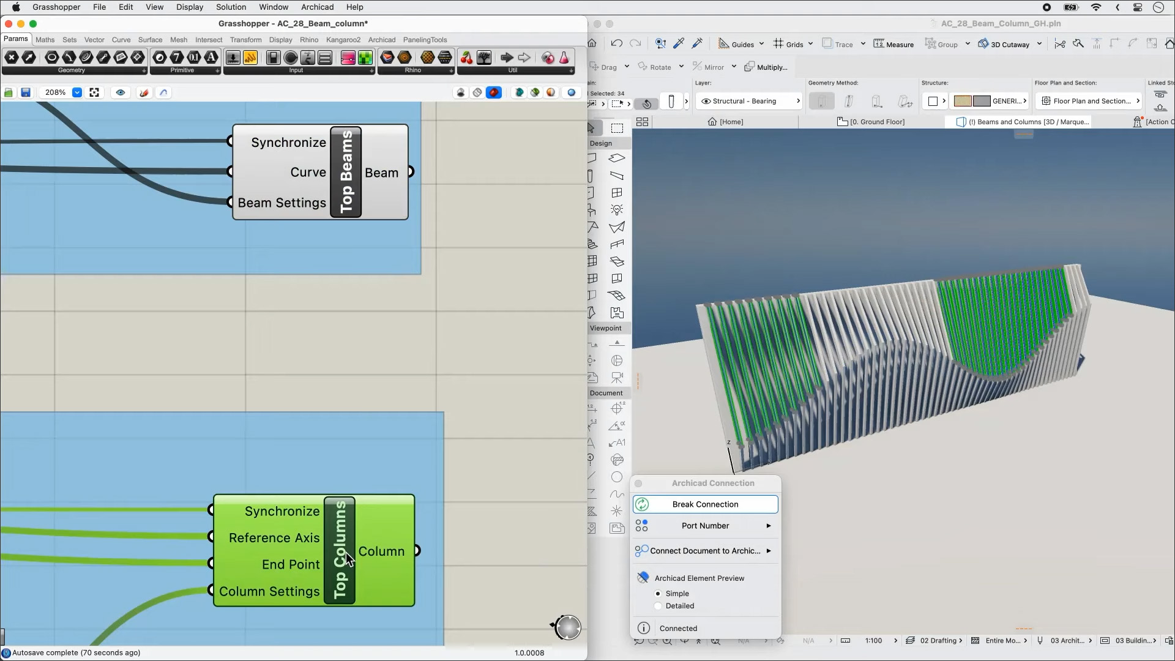1175x661 pixels.
Task: Pick the vector arrow parameter in Geometry group
Action: point(29,58)
